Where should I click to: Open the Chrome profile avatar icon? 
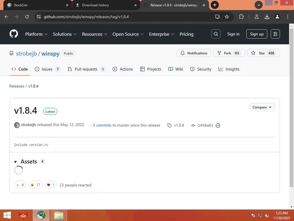pos(277,17)
